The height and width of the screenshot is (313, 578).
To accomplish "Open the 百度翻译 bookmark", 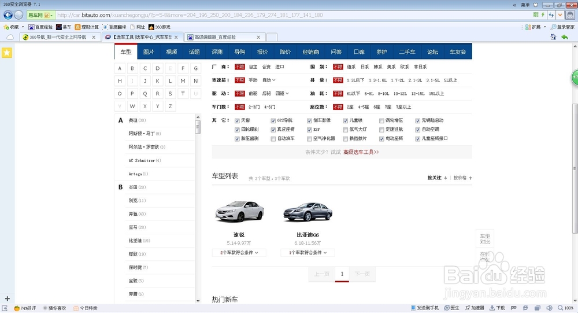I will (x=114, y=27).
